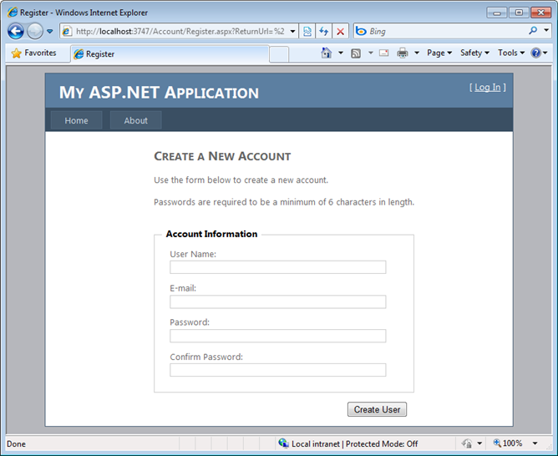Click the red Stop loading icon

[x=340, y=31]
